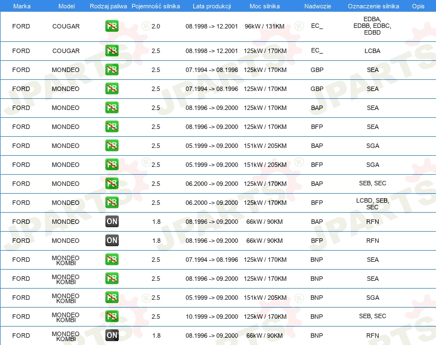Image resolution: width=436 pixels, height=345 pixels.
Task: Click 'SEB, SEC' code in Mondeo Kombi row
Action: (x=372, y=316)
